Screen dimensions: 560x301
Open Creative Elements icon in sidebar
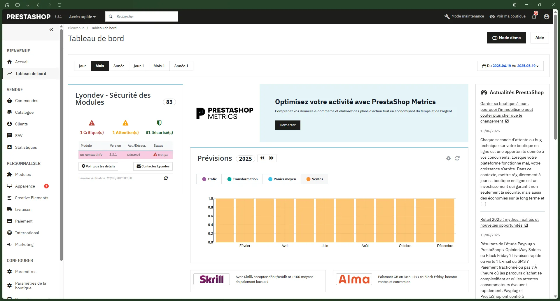[10, 198]
